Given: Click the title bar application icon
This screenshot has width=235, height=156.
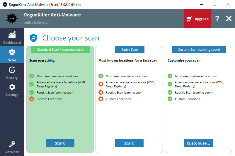Looking at the screenshot, I should 5,4.
